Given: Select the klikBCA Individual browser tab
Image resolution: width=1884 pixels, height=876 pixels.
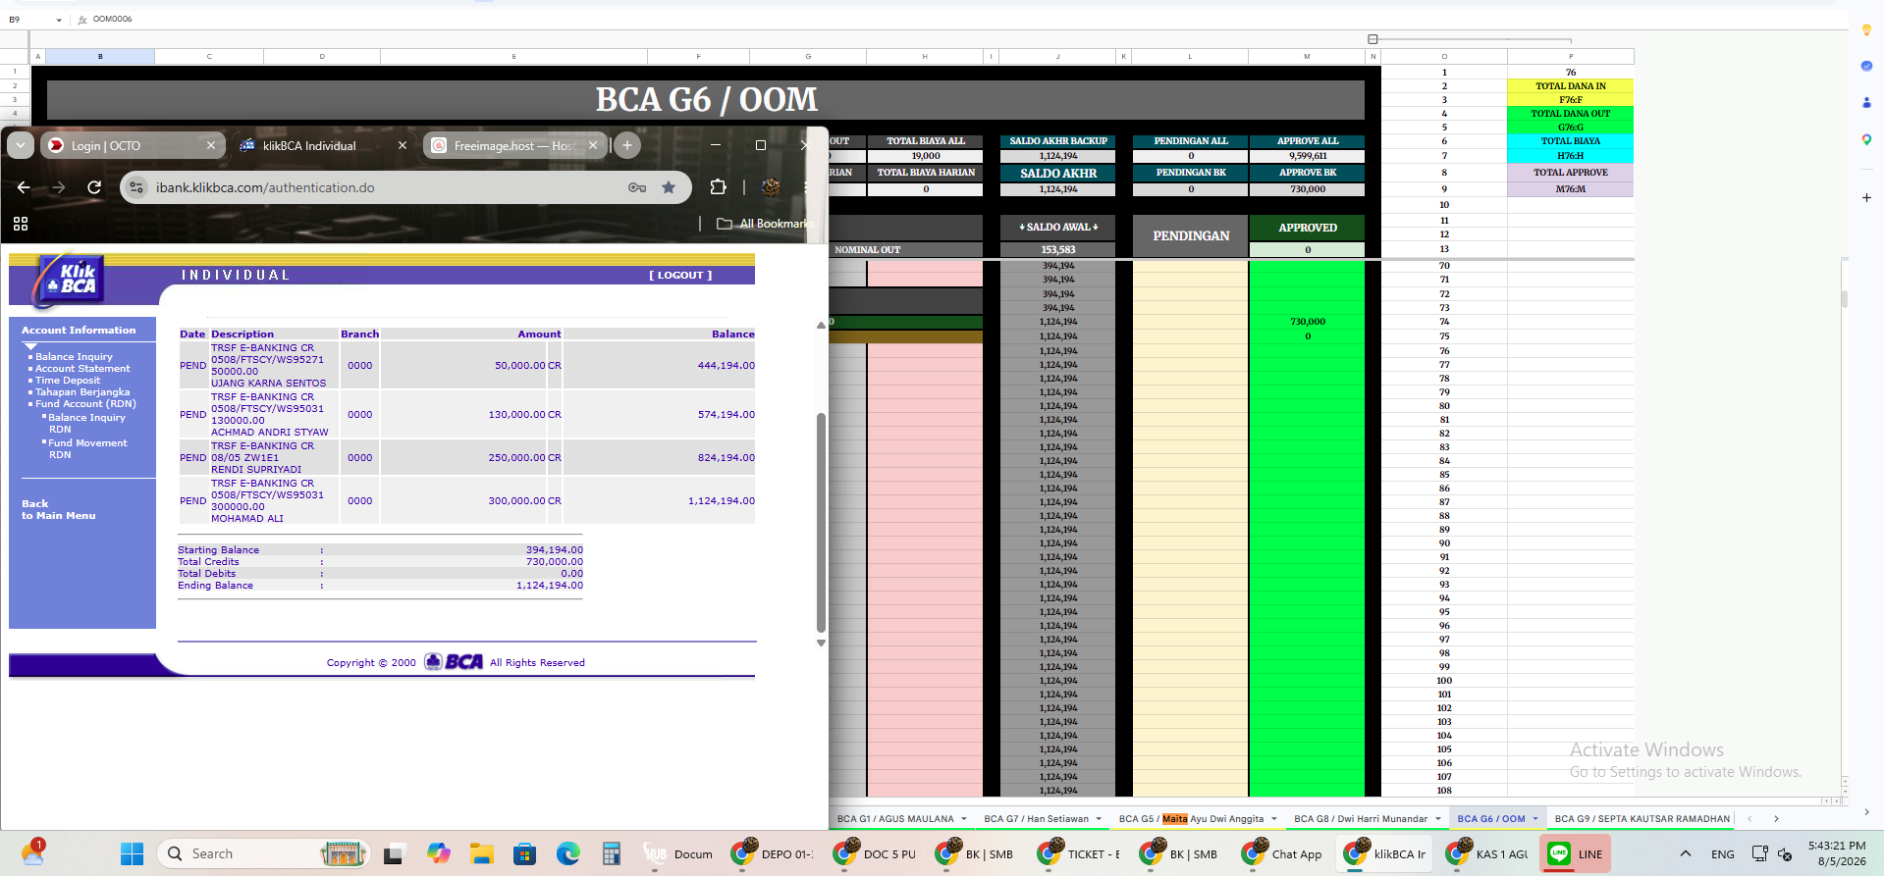Looking at the screenshot, I should point(324,145).
